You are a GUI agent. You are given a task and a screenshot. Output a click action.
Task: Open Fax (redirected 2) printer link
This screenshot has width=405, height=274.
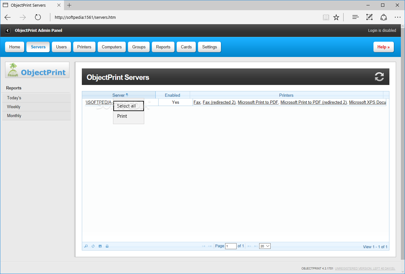[x=219, y=102]
